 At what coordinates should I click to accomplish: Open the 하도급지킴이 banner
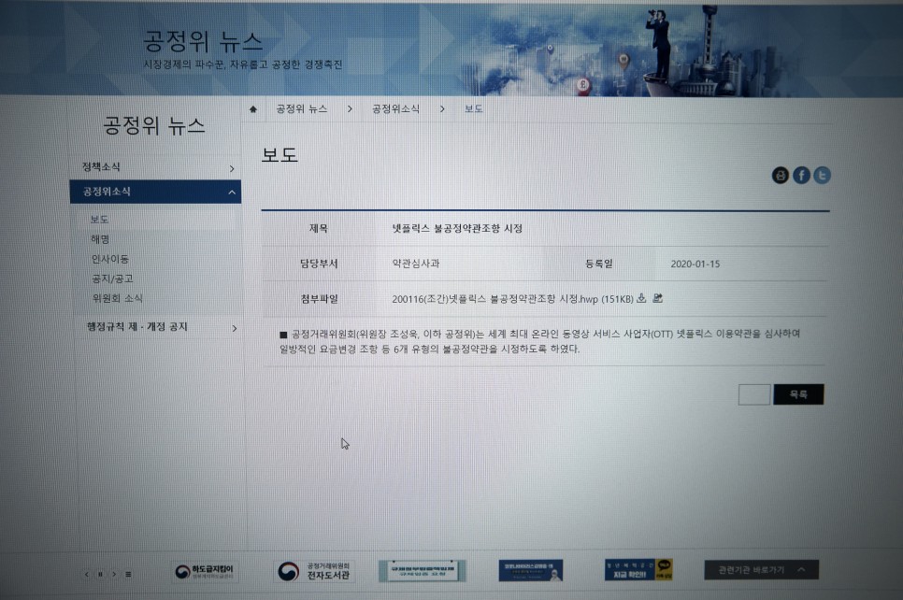pyautogui.click(x=205, y=571)
